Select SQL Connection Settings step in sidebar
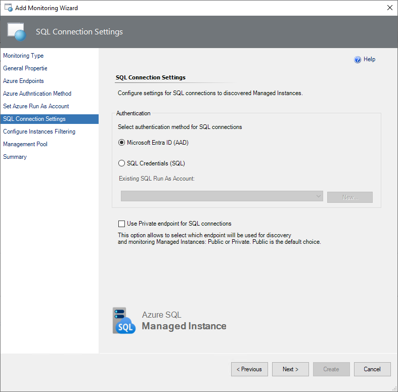398x392 pixels. 50,119
